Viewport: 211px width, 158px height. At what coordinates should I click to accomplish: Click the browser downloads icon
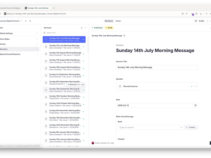(201, 14)
